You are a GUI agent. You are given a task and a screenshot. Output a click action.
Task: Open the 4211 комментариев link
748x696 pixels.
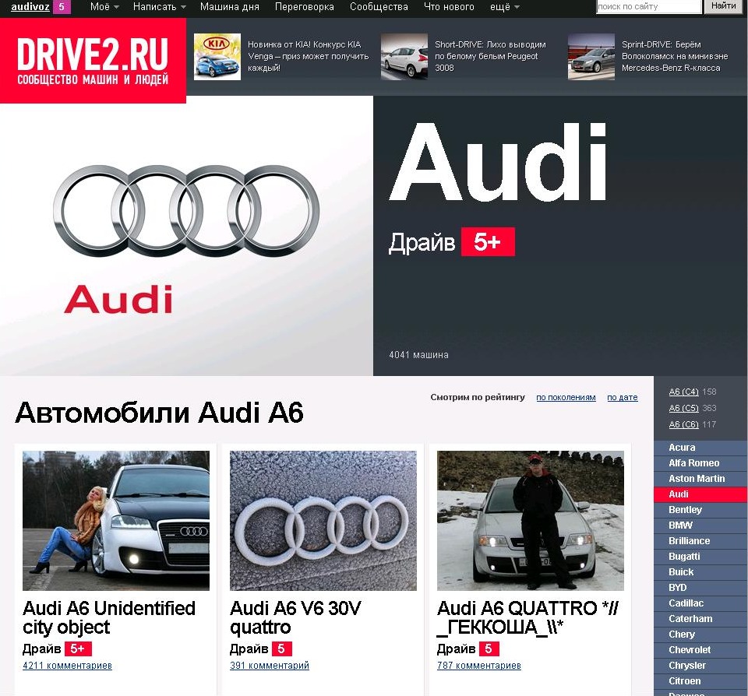click(x=67, y=666)
